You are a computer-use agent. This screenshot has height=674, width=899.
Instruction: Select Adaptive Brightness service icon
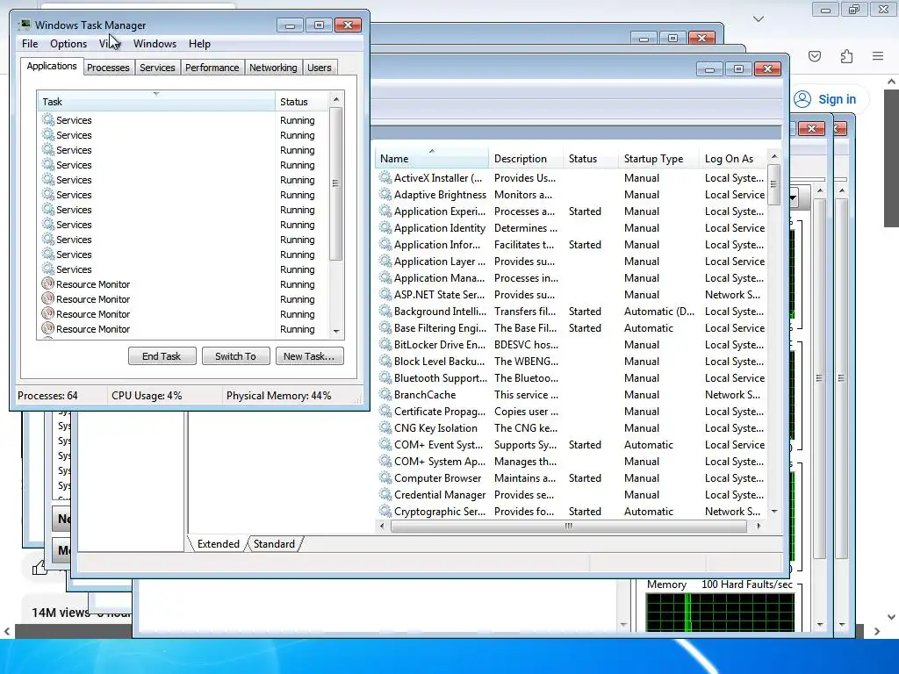point(385,194)
